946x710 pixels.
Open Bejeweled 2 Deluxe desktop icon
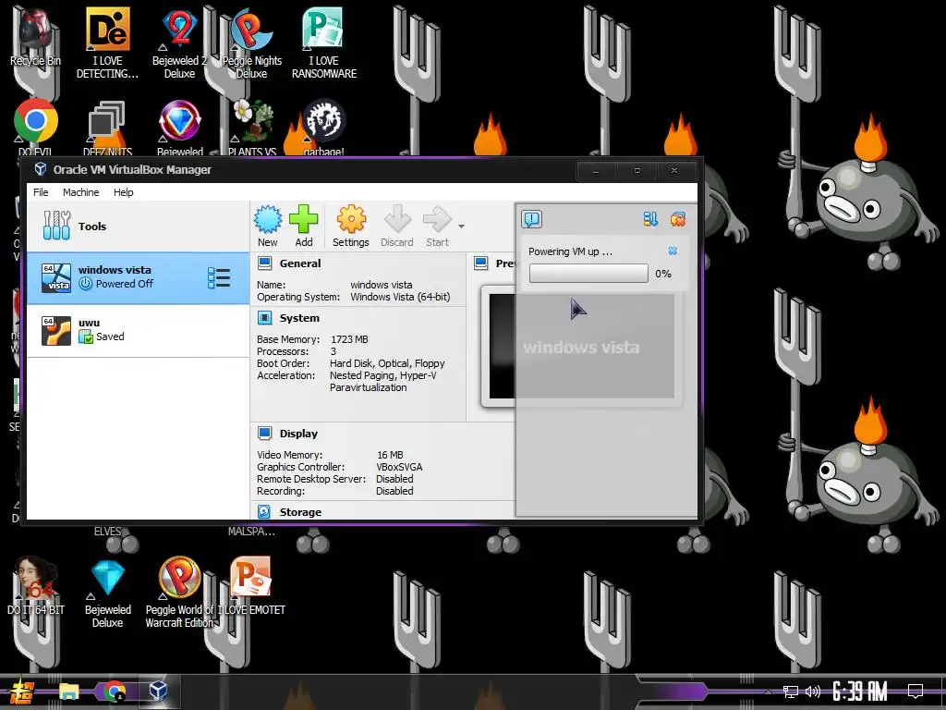point(179,43)
